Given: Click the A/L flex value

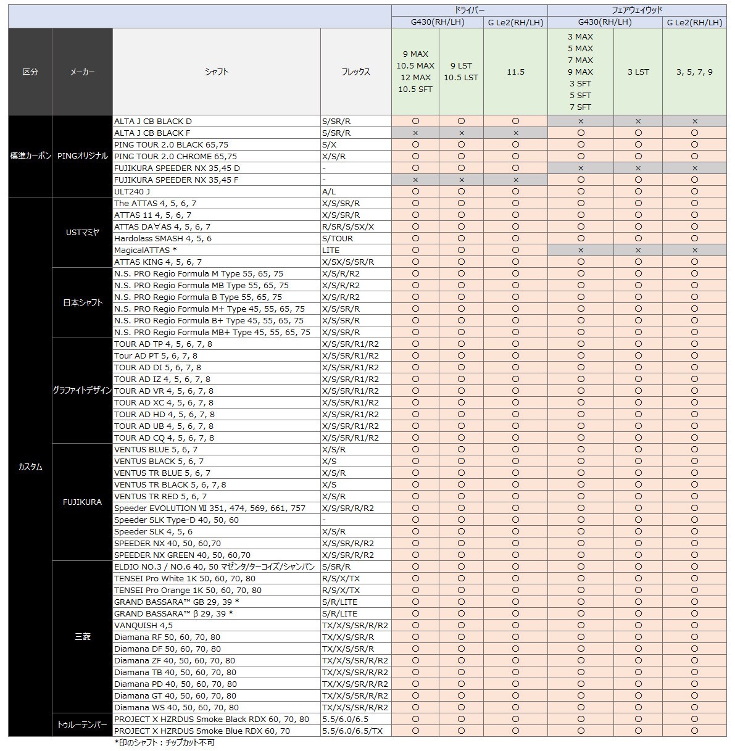Looking at the screenshot, I should coord(329,192).
